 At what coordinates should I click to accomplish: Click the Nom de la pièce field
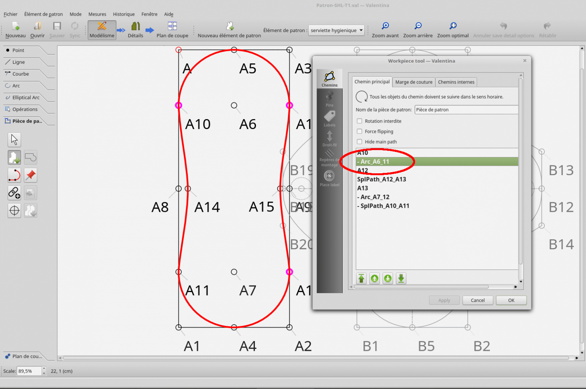click(466, 110)
